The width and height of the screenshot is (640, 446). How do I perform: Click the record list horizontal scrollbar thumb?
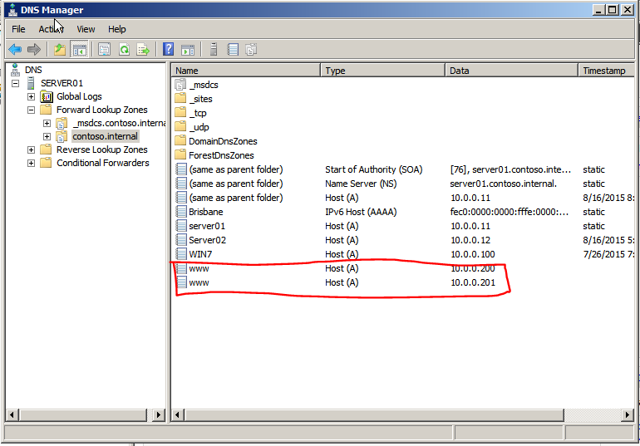coord(374,415)
